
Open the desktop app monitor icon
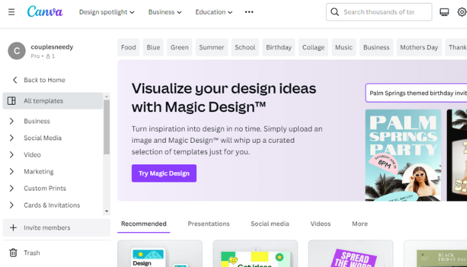[444, 12]
